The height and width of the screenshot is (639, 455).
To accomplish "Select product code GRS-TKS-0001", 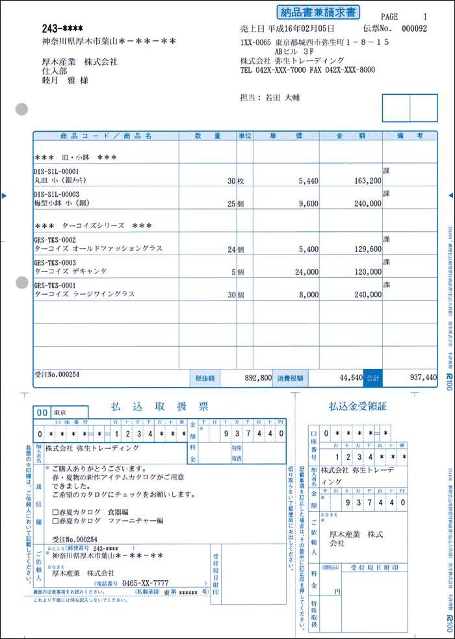I will [x=55, y=286].
